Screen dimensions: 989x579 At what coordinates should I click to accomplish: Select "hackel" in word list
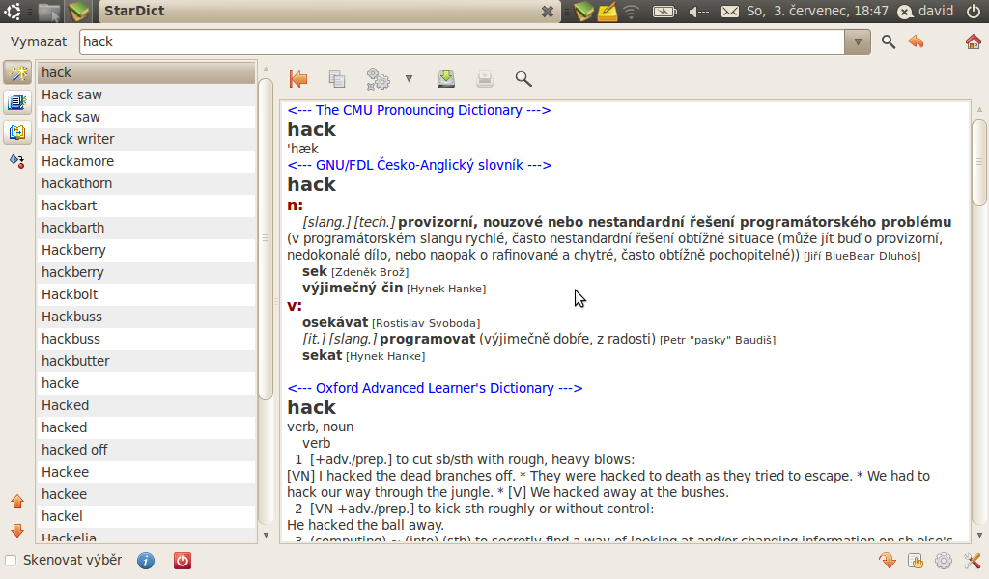tap(147, 516)
